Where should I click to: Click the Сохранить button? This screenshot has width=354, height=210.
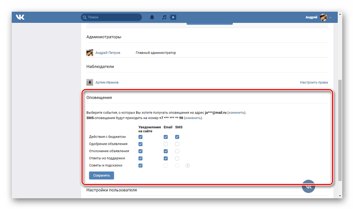(x=101, y=176)
